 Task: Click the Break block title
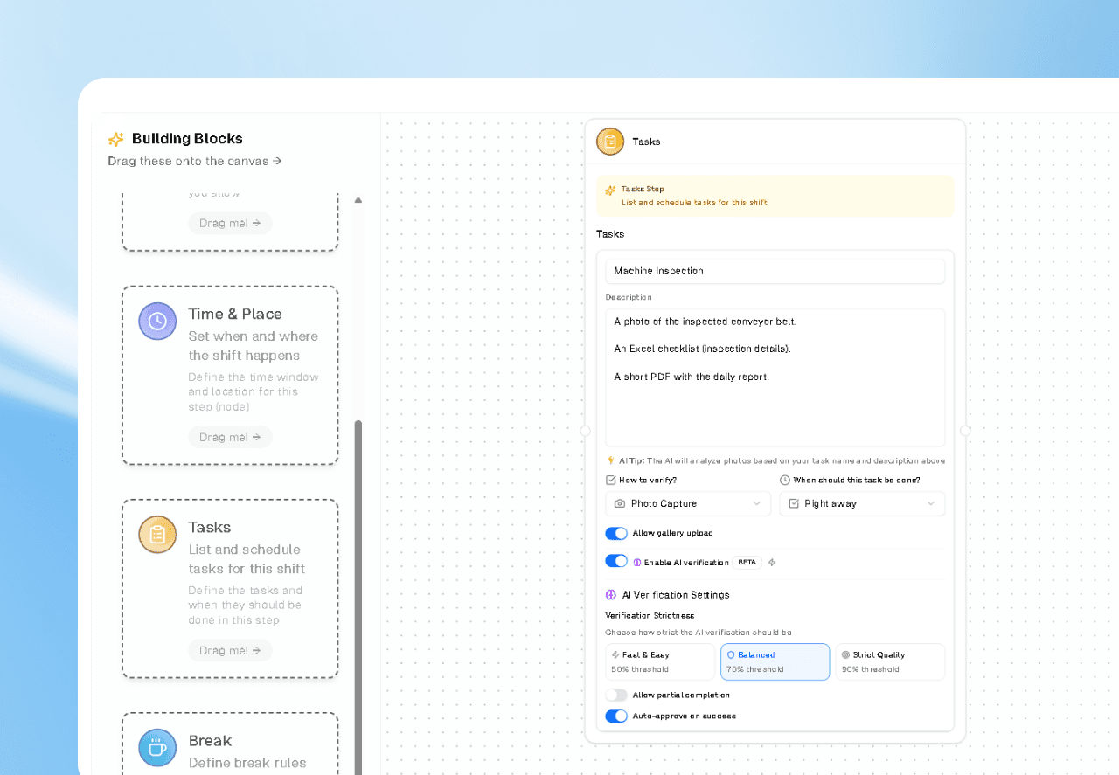point(210,740)
